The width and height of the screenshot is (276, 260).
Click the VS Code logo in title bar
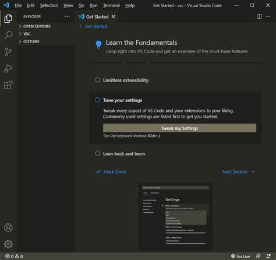6,5
